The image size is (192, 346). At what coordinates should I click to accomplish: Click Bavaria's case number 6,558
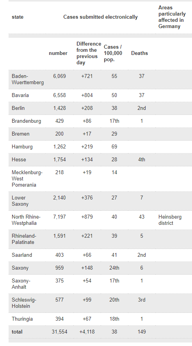click(x=59, y=95)
